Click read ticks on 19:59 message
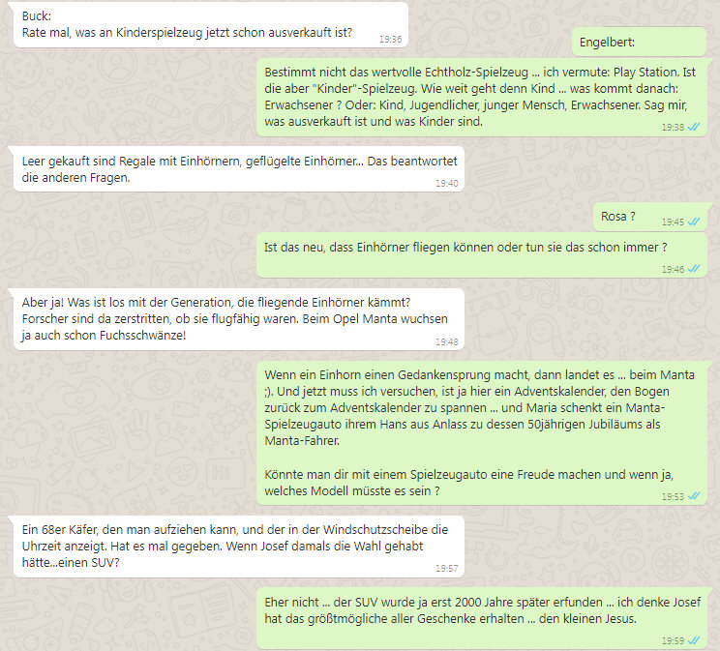This screenshot has width=720, height=651. tap(694, 640)
